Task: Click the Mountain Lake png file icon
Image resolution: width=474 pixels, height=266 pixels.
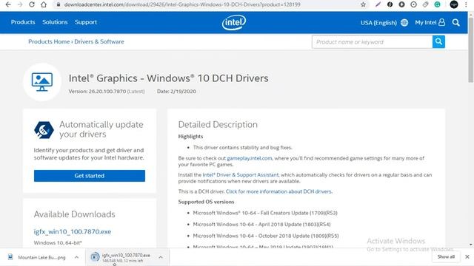Action: 10,257
